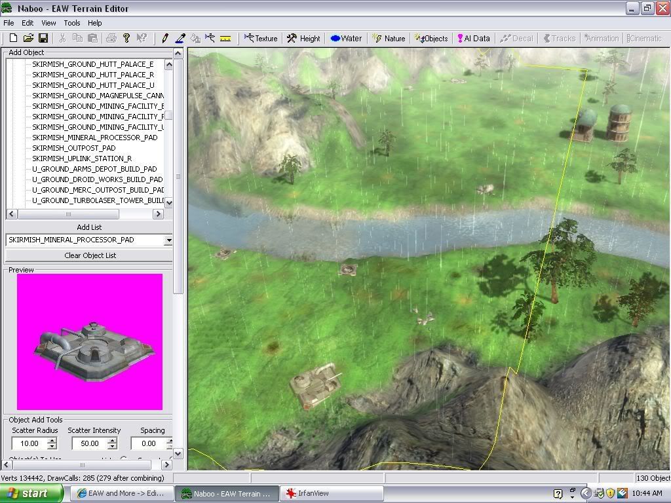Viewport: 671px width, 503px height.
Task: Create a new map with the New icon
Action: click(13, 38)
